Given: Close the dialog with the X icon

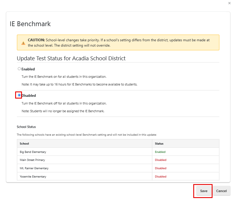Looking at the screenshot, I should pyautogui.click(x=229, y=3).
